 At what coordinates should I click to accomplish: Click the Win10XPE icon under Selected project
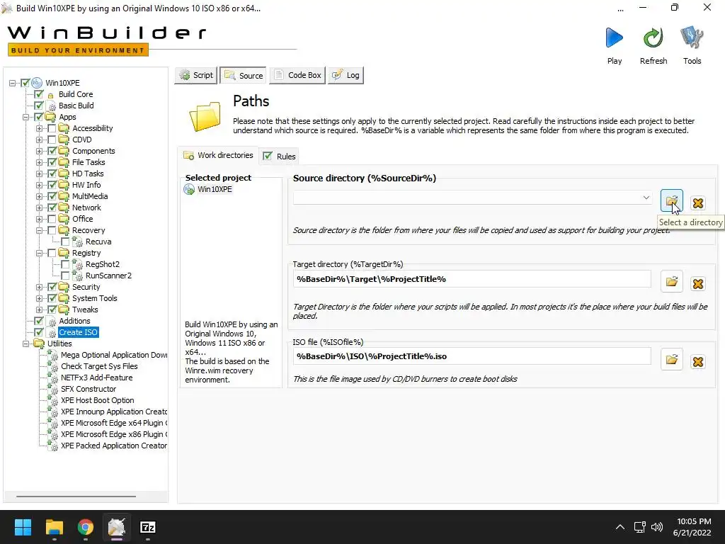click(x=189, y=189)
